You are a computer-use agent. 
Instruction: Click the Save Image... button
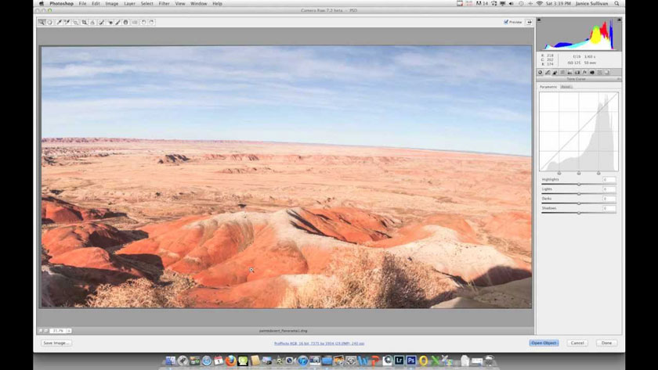[x=56, y=343]
